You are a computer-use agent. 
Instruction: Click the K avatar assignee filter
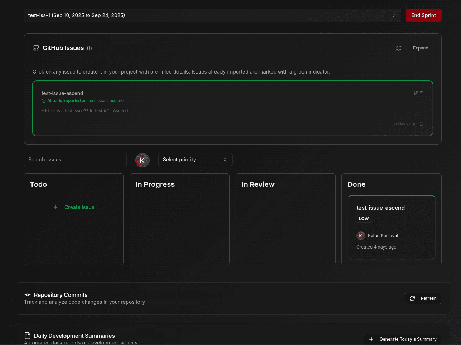(x=142, y=160)
